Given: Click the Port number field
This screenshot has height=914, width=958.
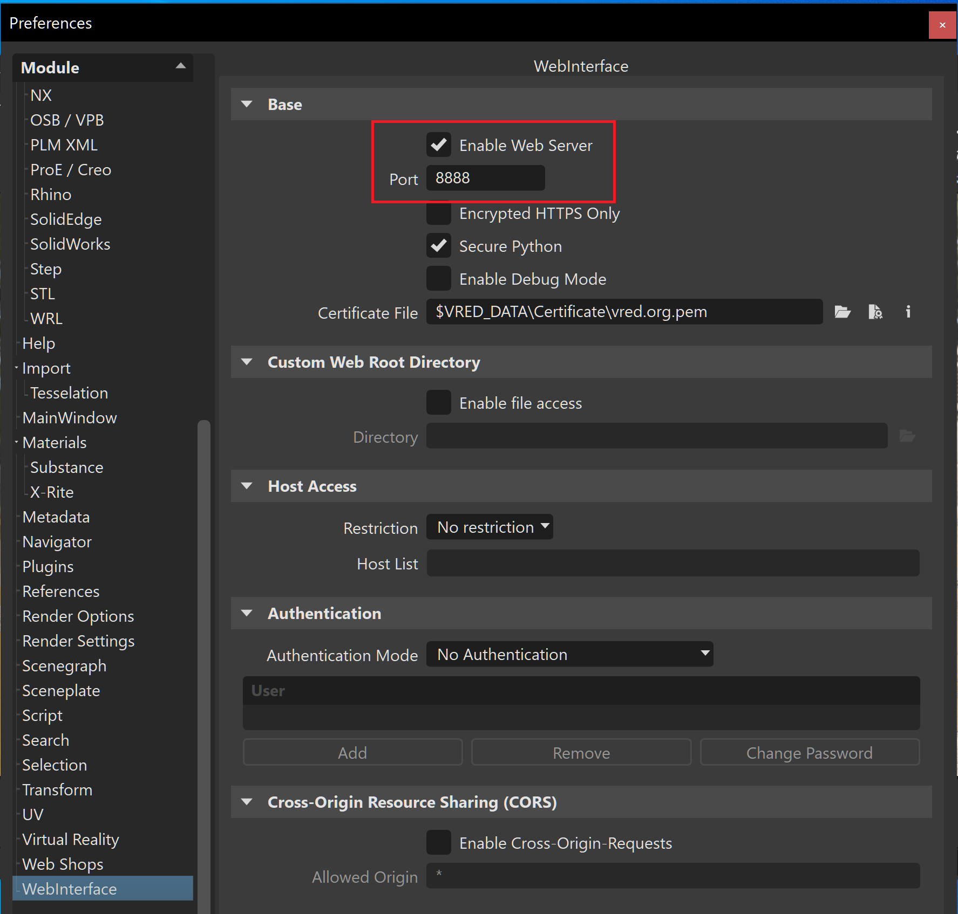Looking at the screenshot, I should (x=485, y=178).
